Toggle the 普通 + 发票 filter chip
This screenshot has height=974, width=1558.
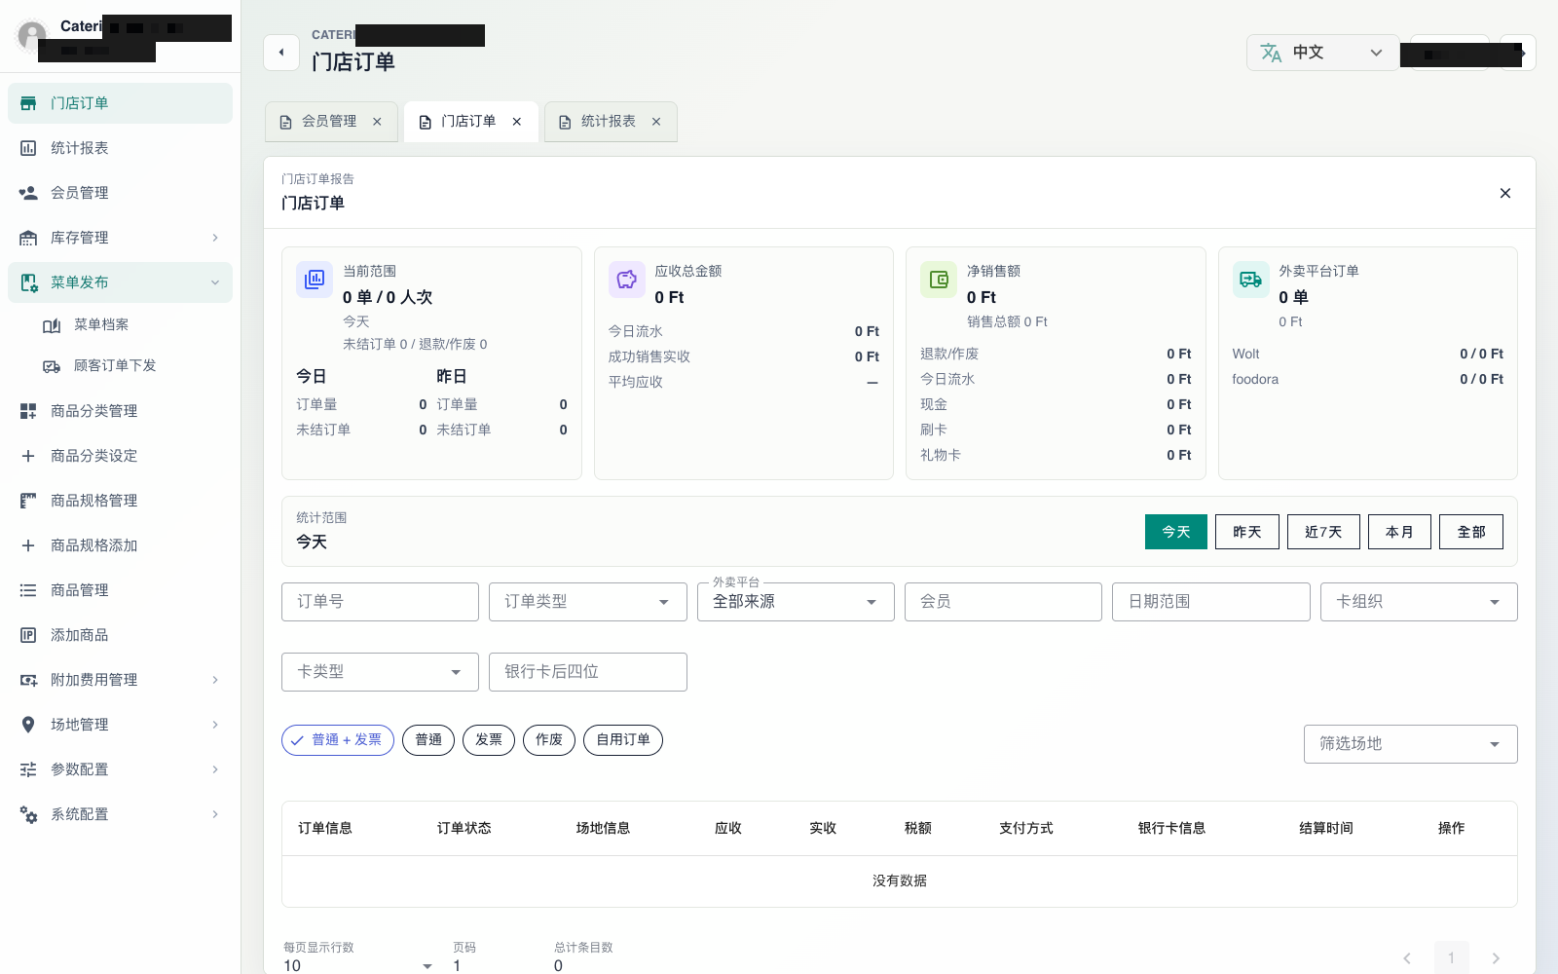pyautogui.click(x=338, y=740)
